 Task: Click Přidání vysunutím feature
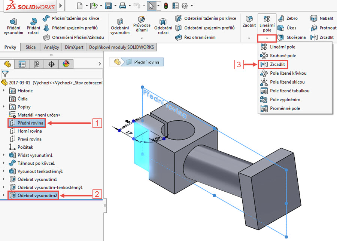tap(13, 27)
